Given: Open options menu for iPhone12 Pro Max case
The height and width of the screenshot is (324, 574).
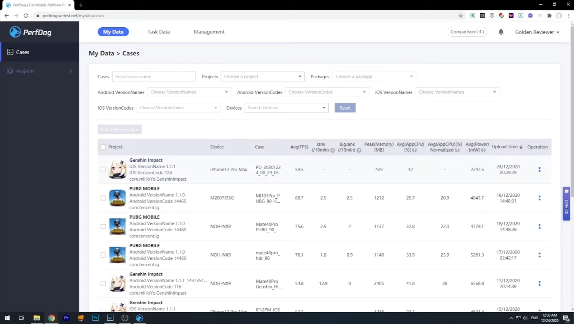Looking at the screenshot, I should tap(539, 170).
